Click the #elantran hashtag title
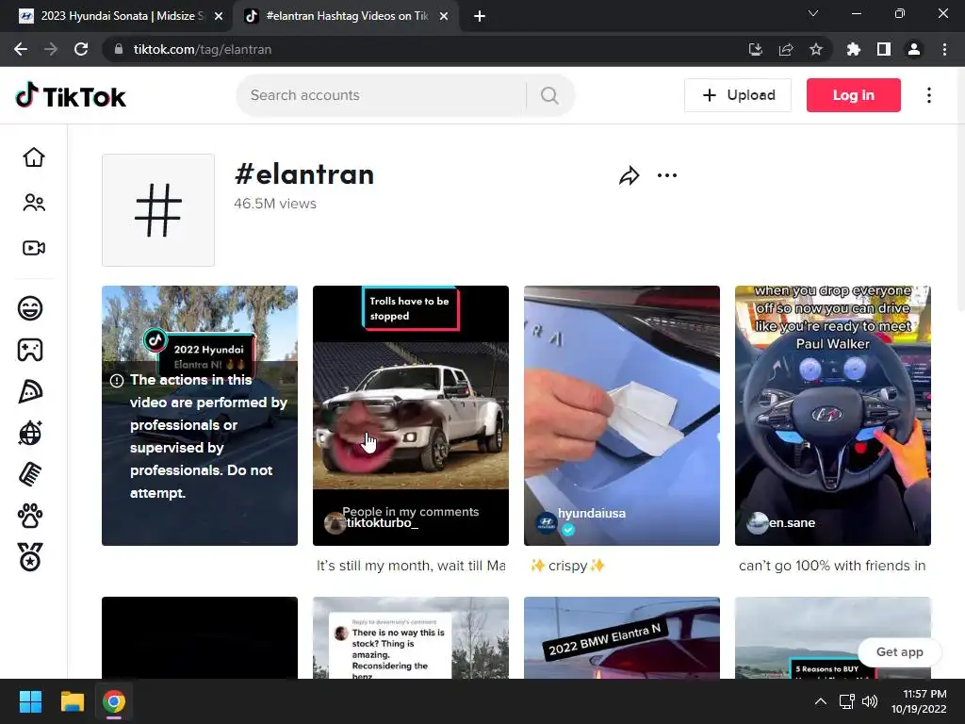The image size is (965, 724). (x=304, y=174)
